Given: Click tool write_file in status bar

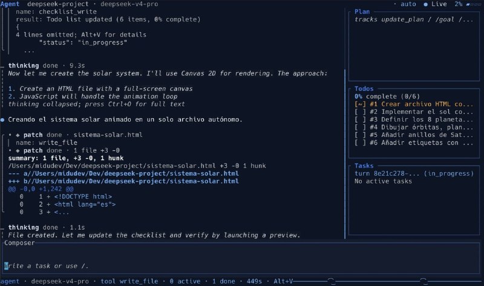Looking at the screenshot, I should [x=129, y=281].
